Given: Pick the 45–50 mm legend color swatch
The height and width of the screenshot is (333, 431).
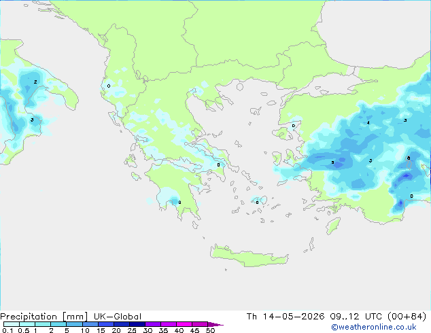Looking at the screenshot, I should point(200,324).
